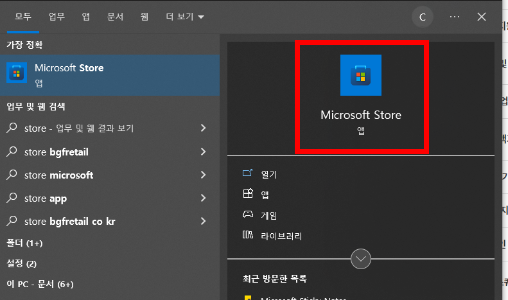Expand arrow next to 'store app'
The image size is (508, 300).
(203, 198)
